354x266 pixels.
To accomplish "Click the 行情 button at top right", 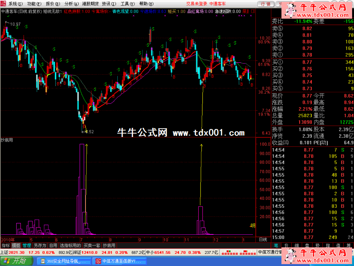I will pyautogui.click(x=265, y=4).
